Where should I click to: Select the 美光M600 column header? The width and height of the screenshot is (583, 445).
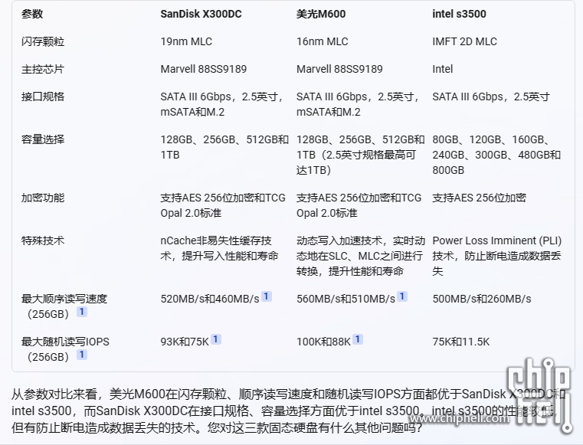click(321, 14)
